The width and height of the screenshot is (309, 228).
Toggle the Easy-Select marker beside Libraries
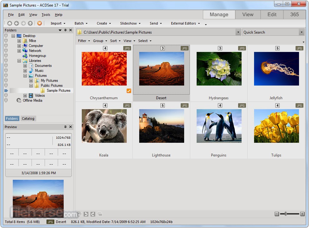[6, 61]
